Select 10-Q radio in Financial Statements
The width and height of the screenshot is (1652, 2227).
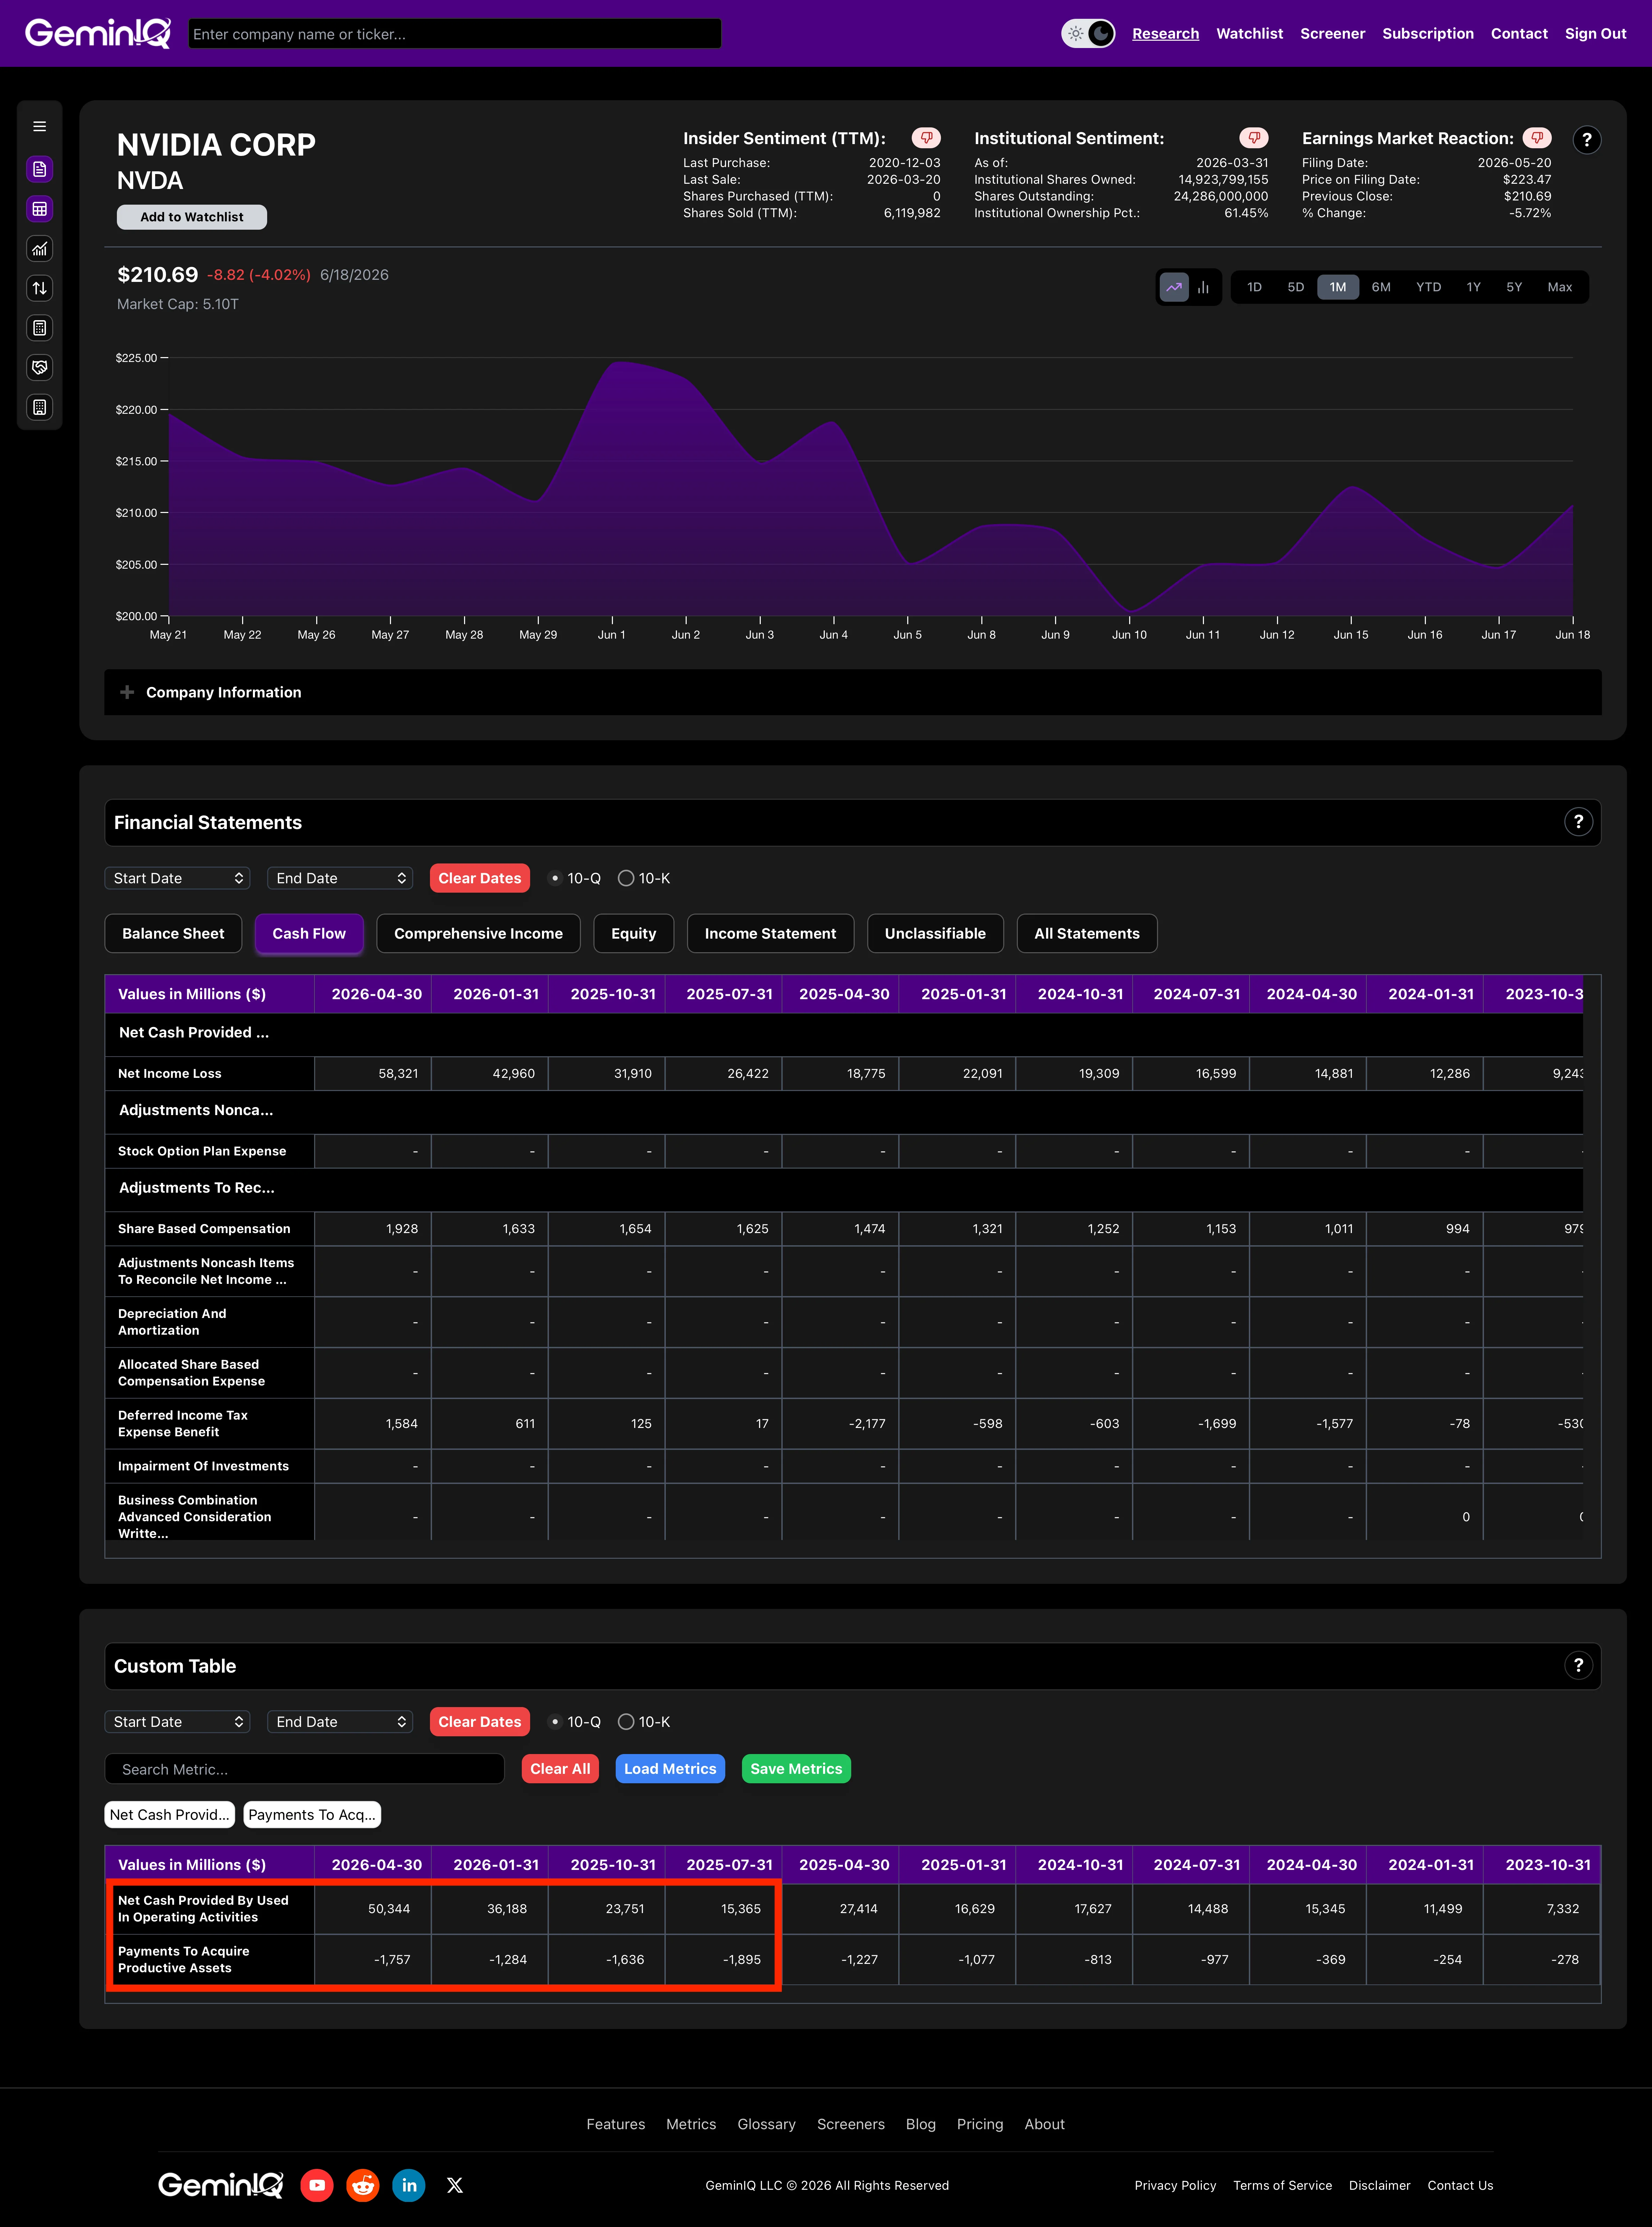[555, 878]
